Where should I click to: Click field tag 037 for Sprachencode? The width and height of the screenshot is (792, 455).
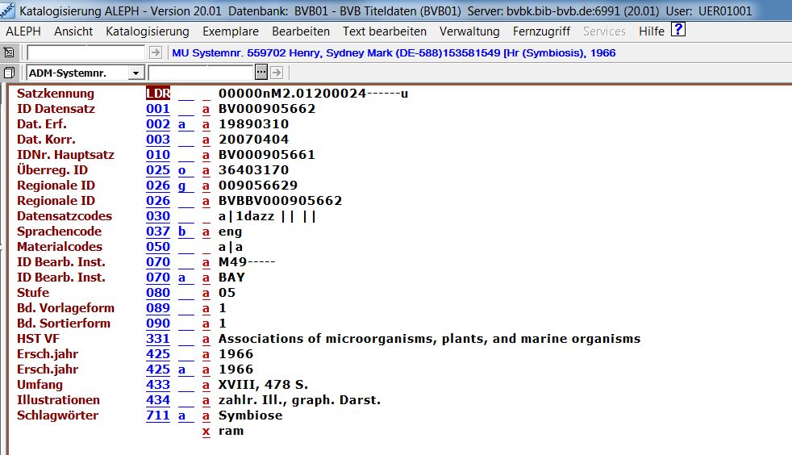(x=157, y=232)
